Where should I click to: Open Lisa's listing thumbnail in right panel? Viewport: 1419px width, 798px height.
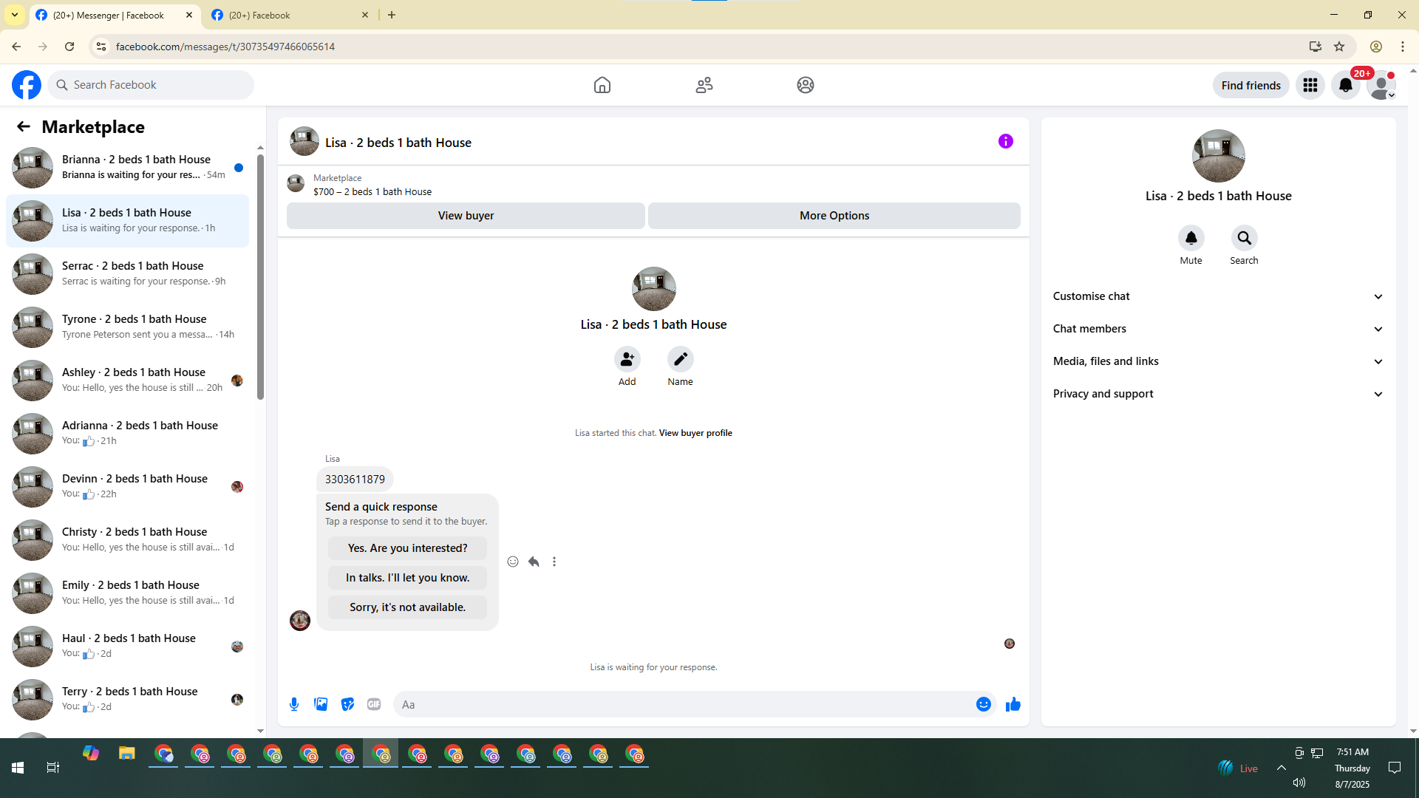1218,156
